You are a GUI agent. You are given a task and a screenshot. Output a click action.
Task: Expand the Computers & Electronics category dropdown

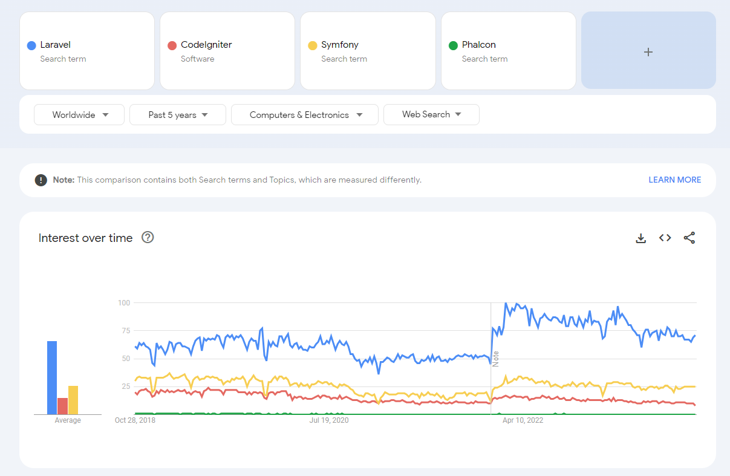[305, 114]
